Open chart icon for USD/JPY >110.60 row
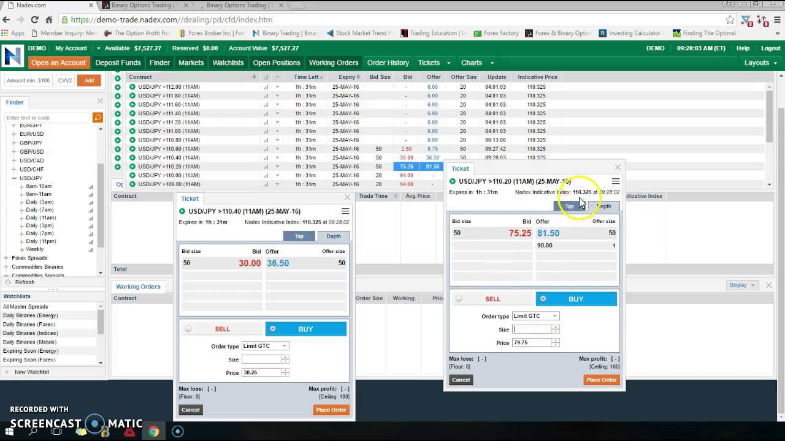The height and width of the screenshot is (441, 785). [x=266, y=149]
